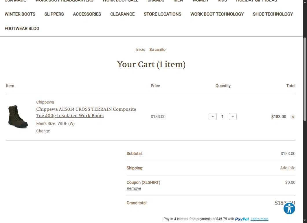Remove the XLSHIRT coupon

[x=134, y=188]
